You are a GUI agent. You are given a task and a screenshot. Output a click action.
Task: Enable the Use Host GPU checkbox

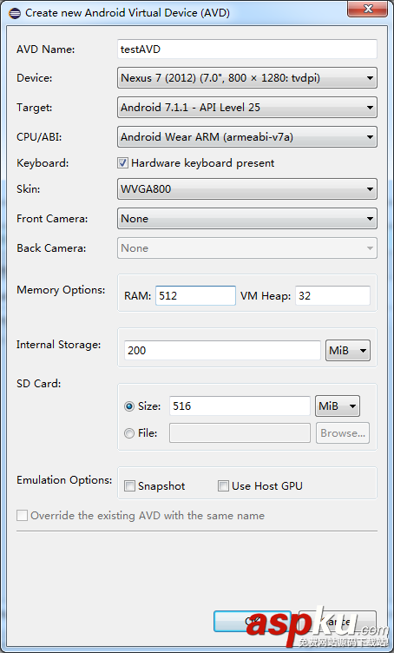coord(223,486)
